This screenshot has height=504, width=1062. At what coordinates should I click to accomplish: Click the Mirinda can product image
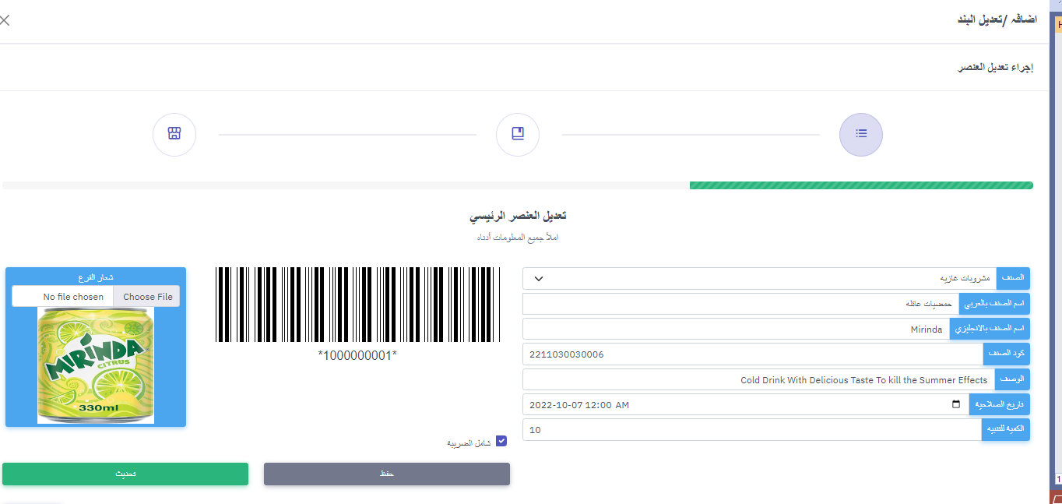(96, 365)
